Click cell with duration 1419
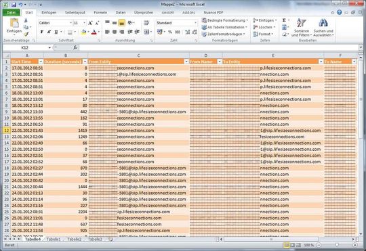Screen dimensions: 366x251 (x=66, y=131)
